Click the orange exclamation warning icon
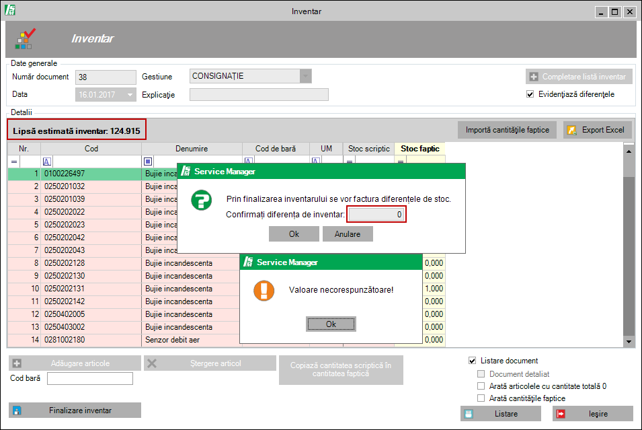The width and height of the screenshot is (642, 430). point(264,291)
